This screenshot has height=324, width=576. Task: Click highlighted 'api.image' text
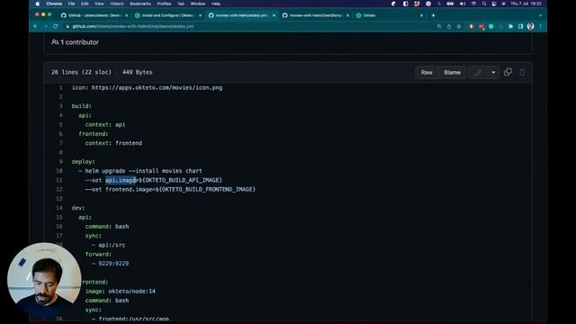tap(121, 180)
